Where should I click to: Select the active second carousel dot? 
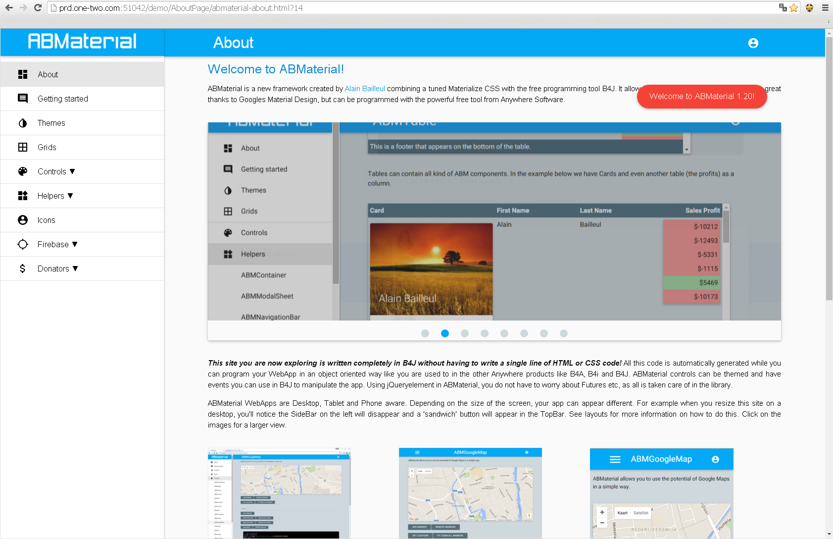445,333
